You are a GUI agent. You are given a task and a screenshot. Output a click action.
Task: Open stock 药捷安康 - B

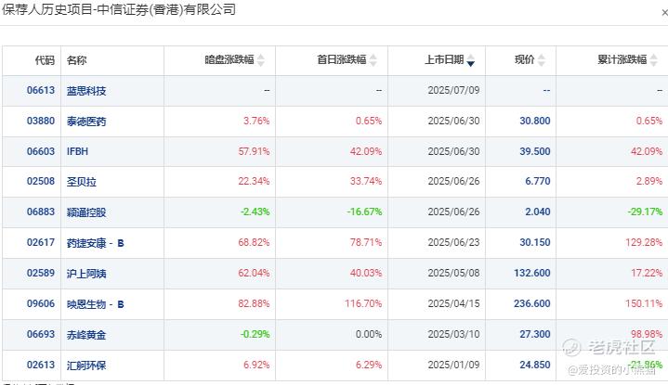click(x=95, y=243)
